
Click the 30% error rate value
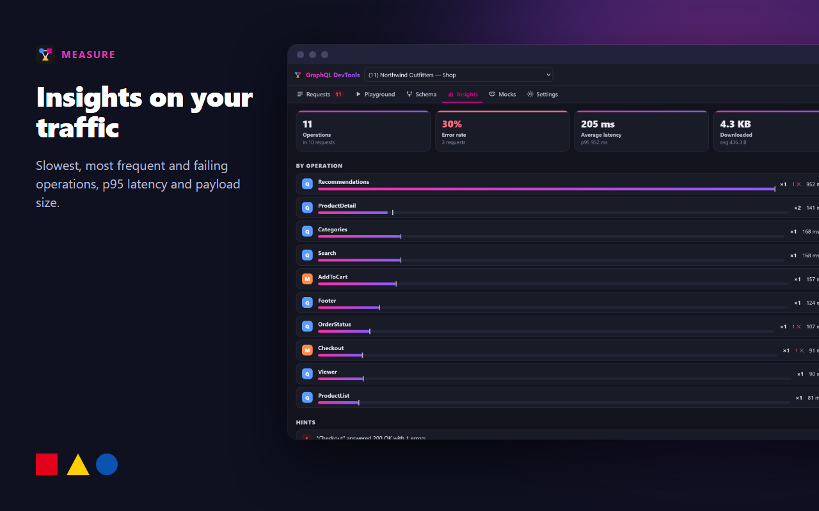[x=452, y=124]
